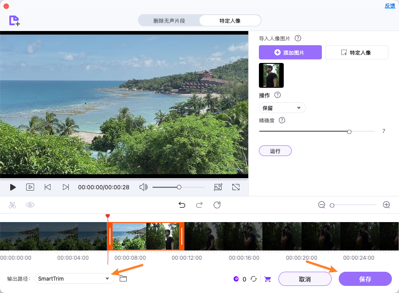
Task: Stay on the 特定人像 tab
Action: [x=230, y=20]
